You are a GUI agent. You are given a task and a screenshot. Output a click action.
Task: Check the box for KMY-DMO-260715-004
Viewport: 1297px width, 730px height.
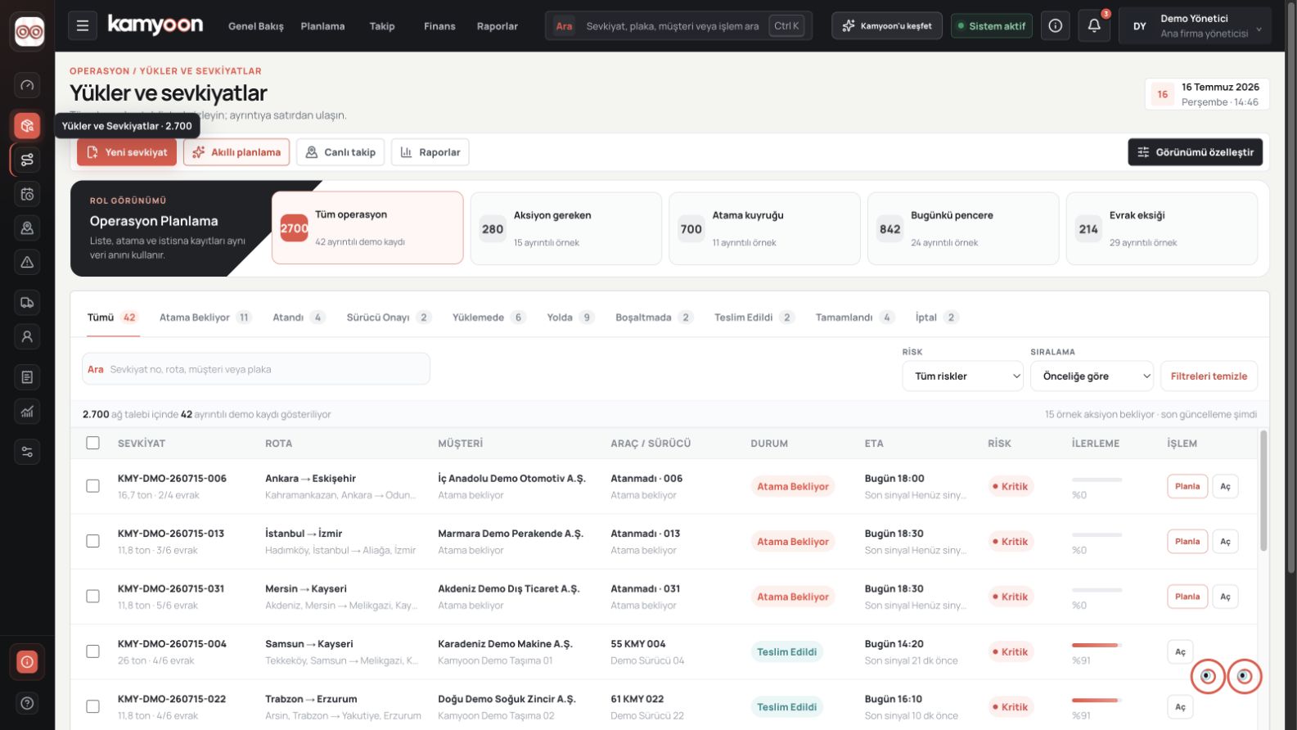pos(93,651)
